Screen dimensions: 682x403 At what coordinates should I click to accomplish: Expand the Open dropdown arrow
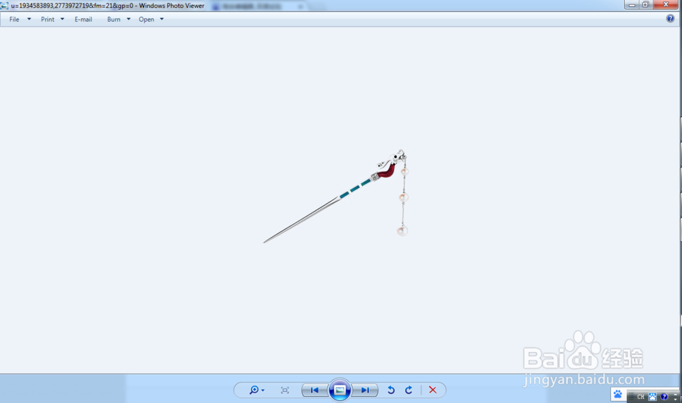pos(162,19)
